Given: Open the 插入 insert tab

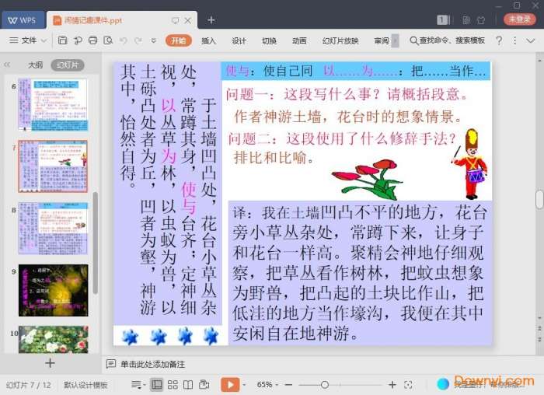Looking at the screenshot, I should coord(209,40).
